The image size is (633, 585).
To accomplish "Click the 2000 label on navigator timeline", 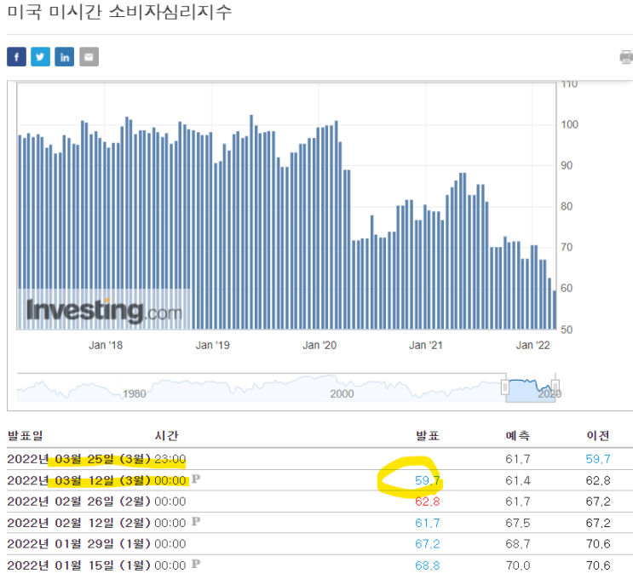I will [x=342, y=393].
